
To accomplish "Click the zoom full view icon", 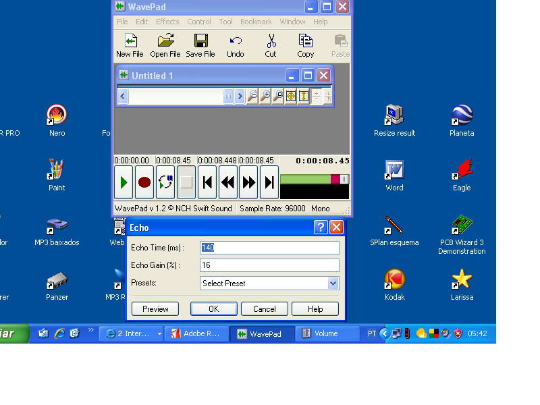I will click(291, 96).
